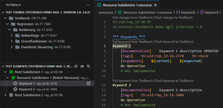Open Keyword 1 resource via external link icon
The height and width of the screenshot is (108, 223).
point(89,83)
